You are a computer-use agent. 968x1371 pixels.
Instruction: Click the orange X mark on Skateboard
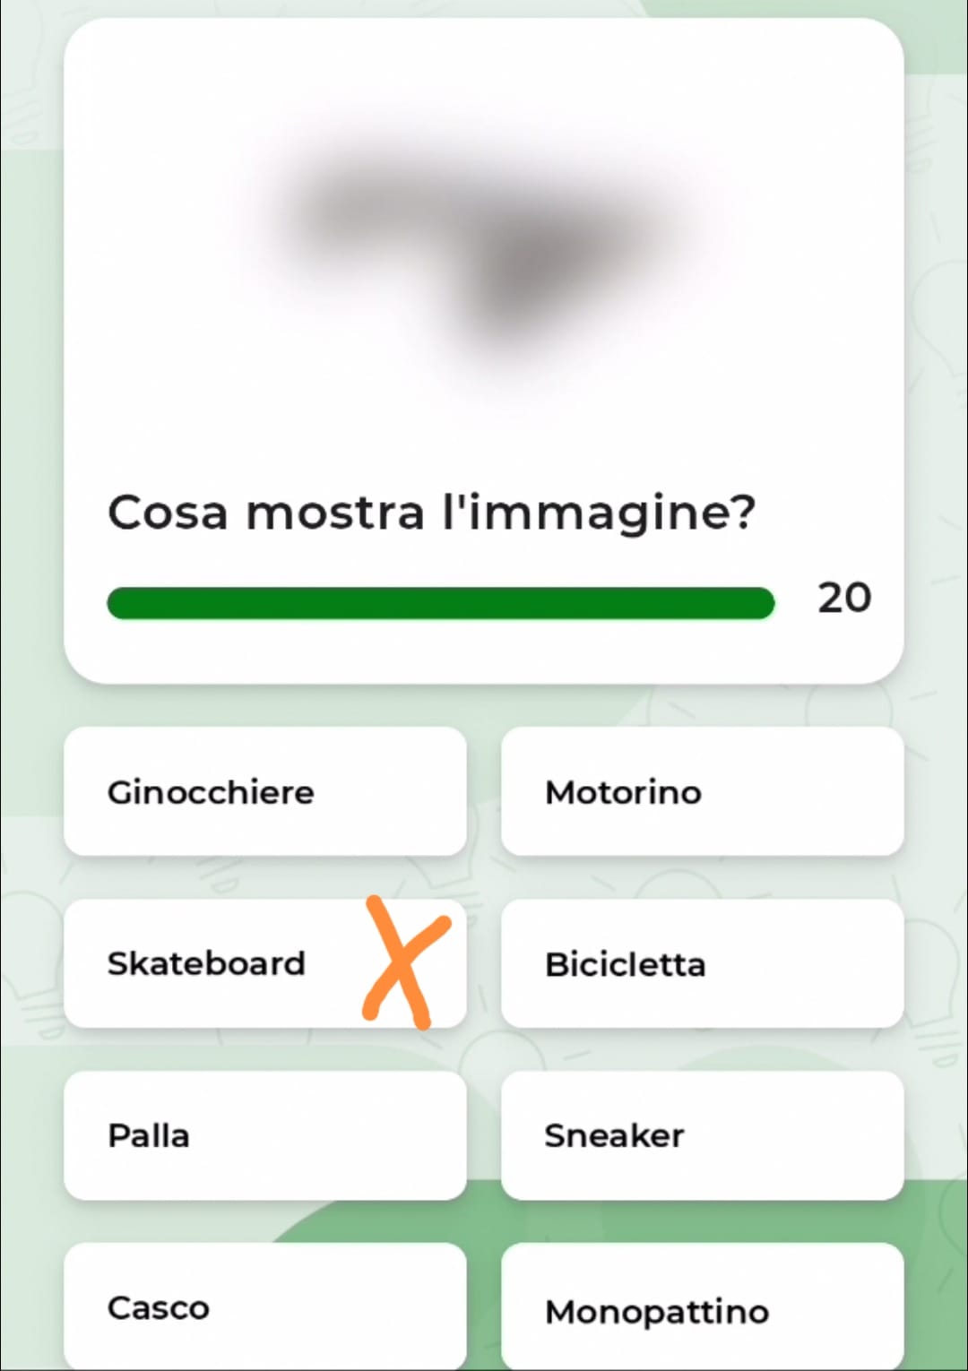[405, 961]
